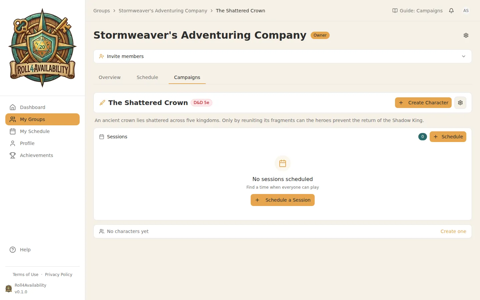Expand the Invite members panel
The image size is (480, 300).
click(x=463, y=56)
